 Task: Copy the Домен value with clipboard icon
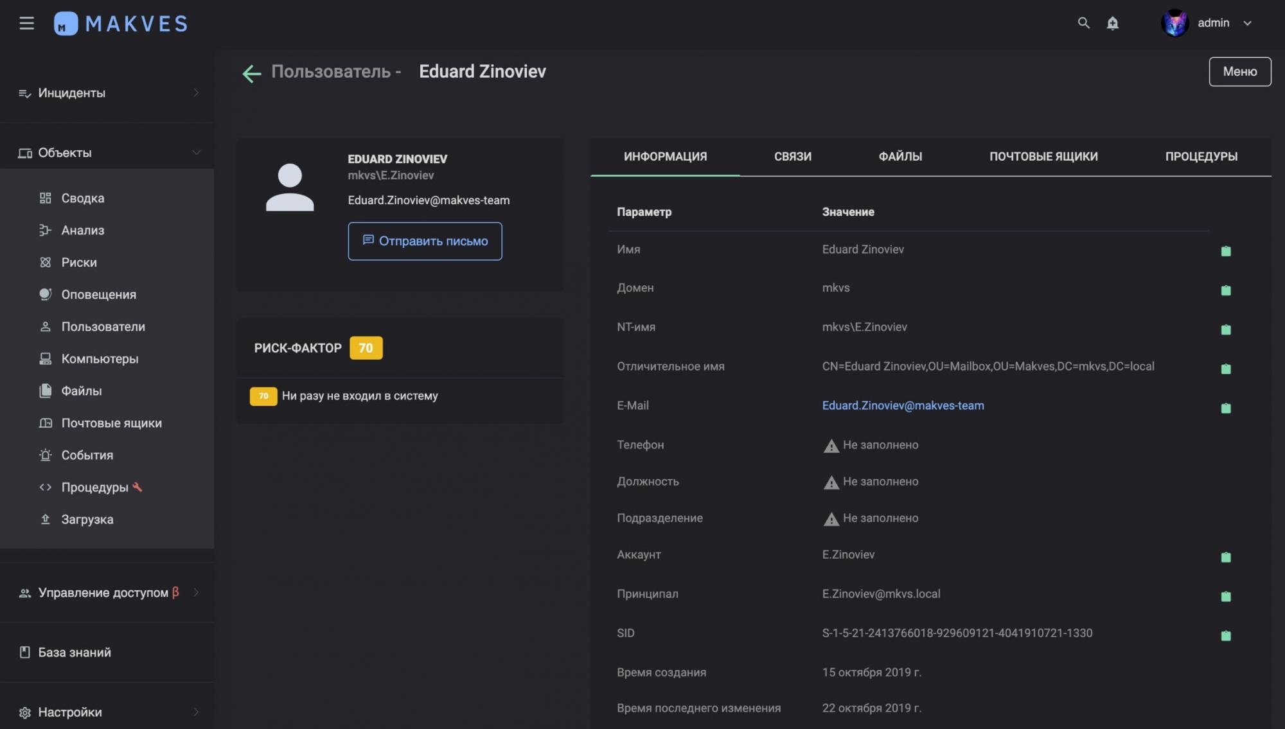pos(1225,290)
